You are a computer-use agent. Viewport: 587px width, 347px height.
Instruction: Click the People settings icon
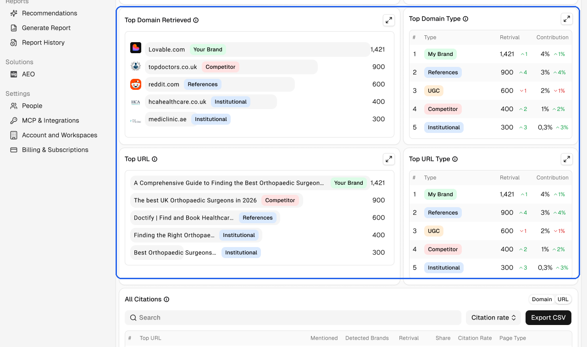(x=14, y=106)
